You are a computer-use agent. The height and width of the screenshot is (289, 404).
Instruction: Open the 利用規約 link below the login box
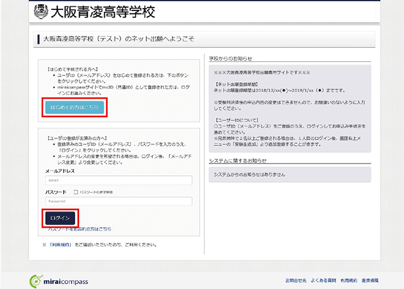[x=61, y=245]
